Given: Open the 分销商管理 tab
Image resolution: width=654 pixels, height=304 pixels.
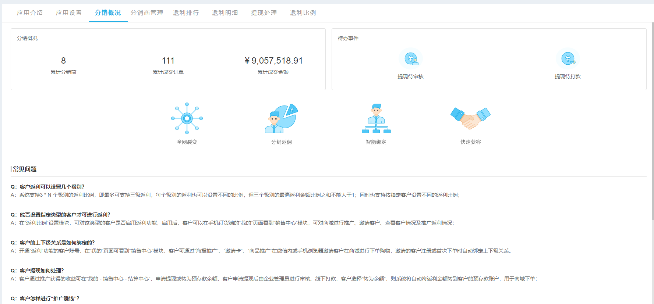Looking at the screenshot, I should [x=147, y=13].
